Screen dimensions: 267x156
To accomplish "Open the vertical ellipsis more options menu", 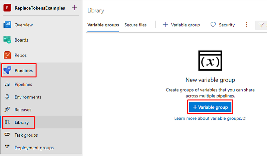I will (247, 25).
